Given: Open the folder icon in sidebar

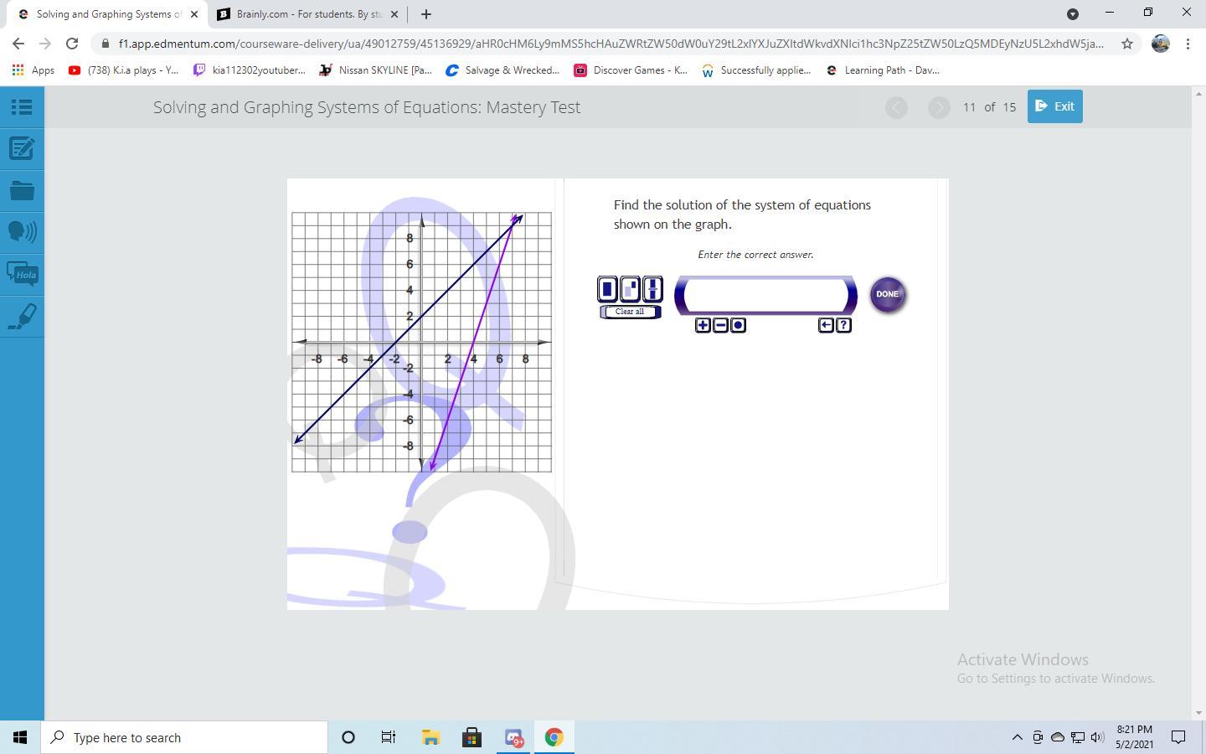Looking at the screenshot, I should point(22,191).
